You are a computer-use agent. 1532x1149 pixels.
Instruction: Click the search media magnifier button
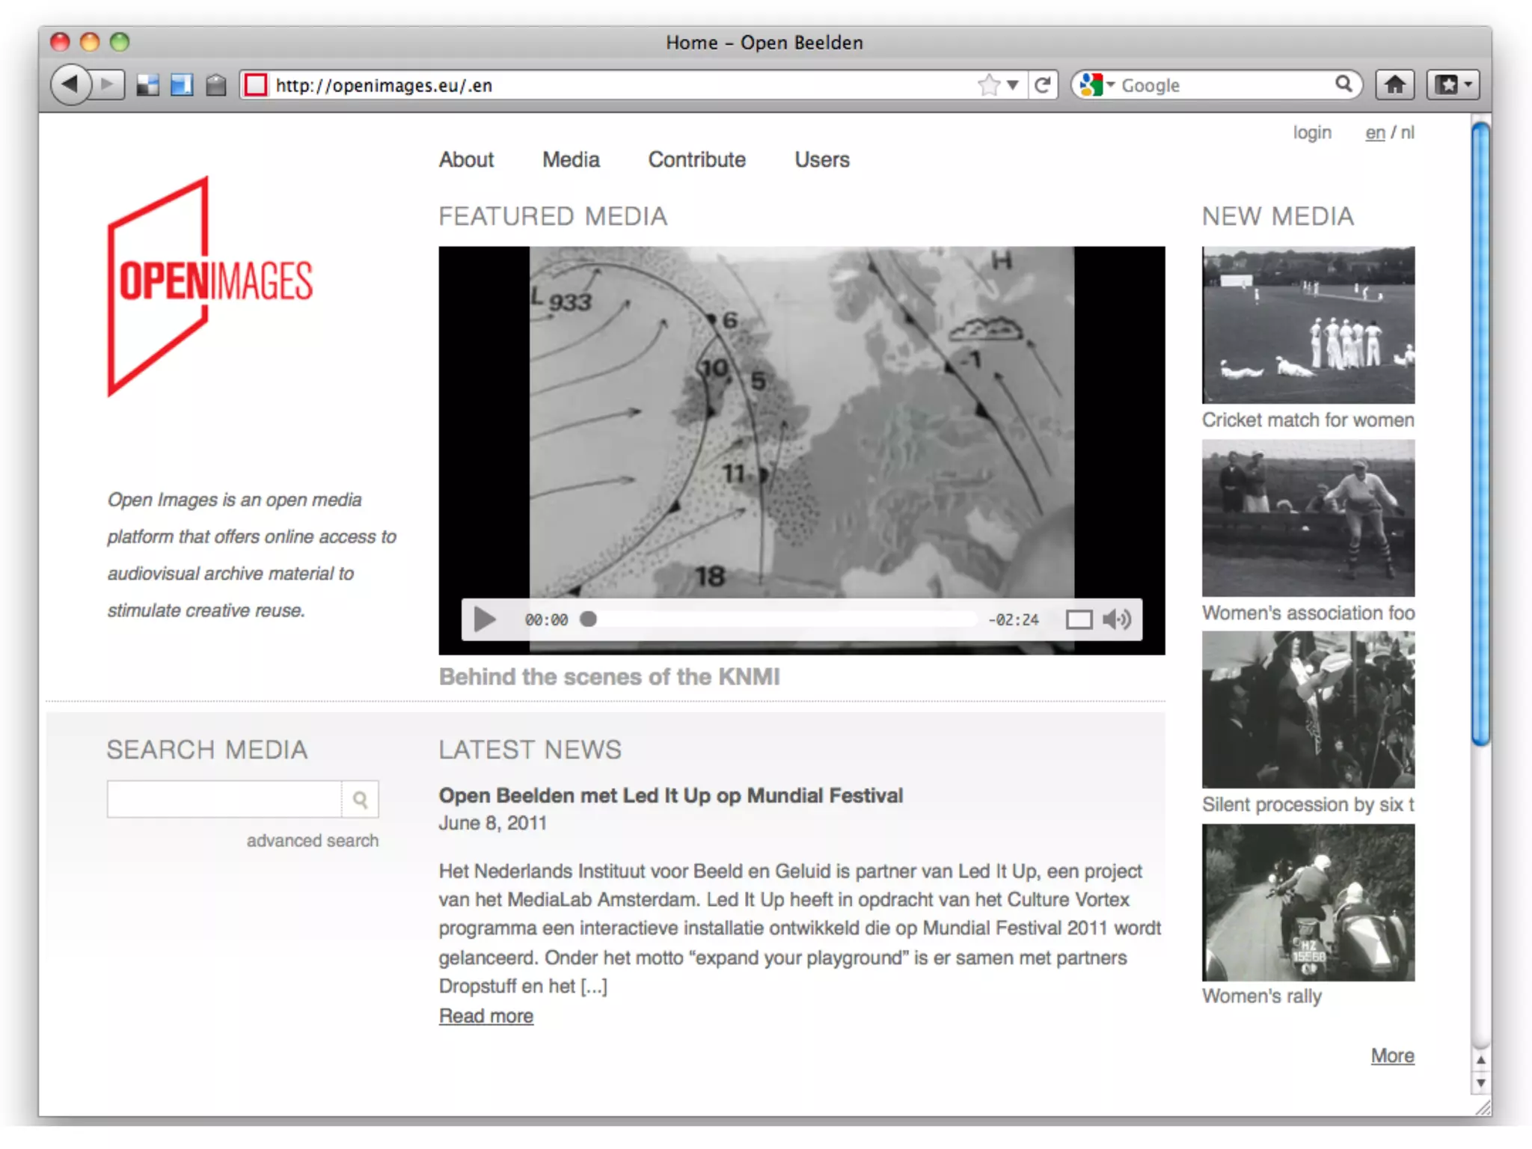coord(360,800)
